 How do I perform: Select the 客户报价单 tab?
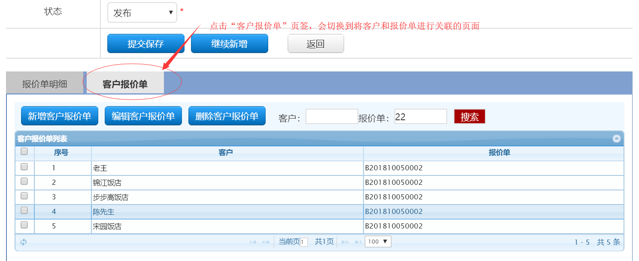point(125,84)
